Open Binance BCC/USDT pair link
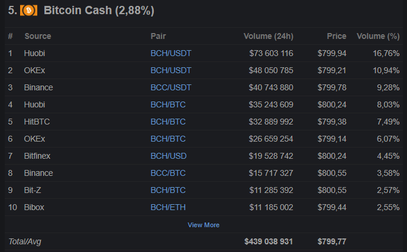 click(x=171, y=87)
